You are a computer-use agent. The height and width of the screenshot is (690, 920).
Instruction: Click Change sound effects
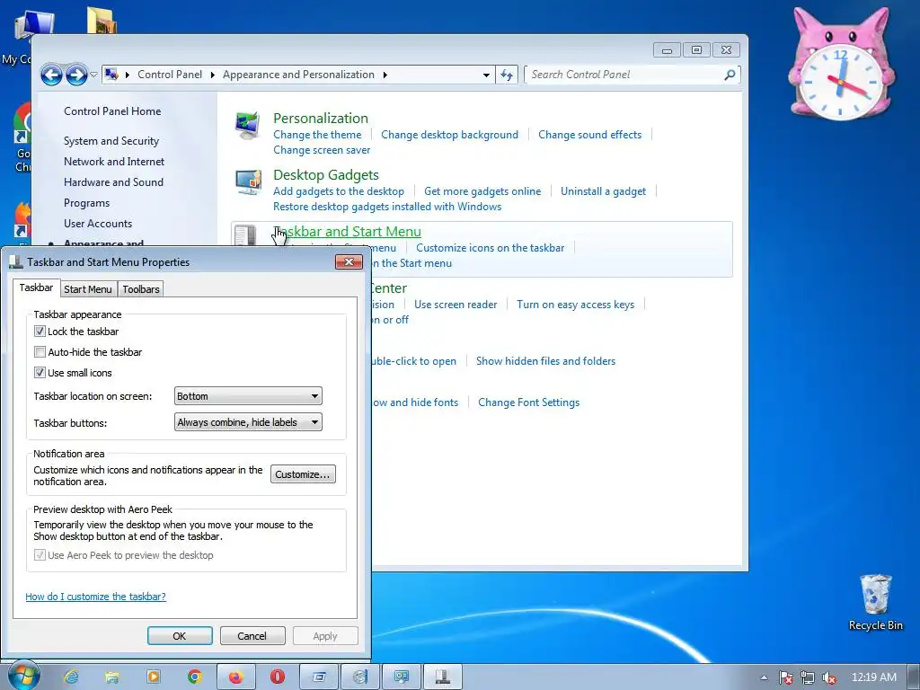click(x=589, y=135)
